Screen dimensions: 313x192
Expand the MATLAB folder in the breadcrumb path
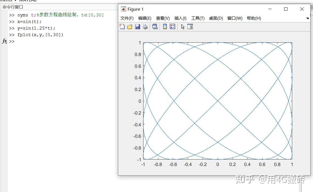28,1
